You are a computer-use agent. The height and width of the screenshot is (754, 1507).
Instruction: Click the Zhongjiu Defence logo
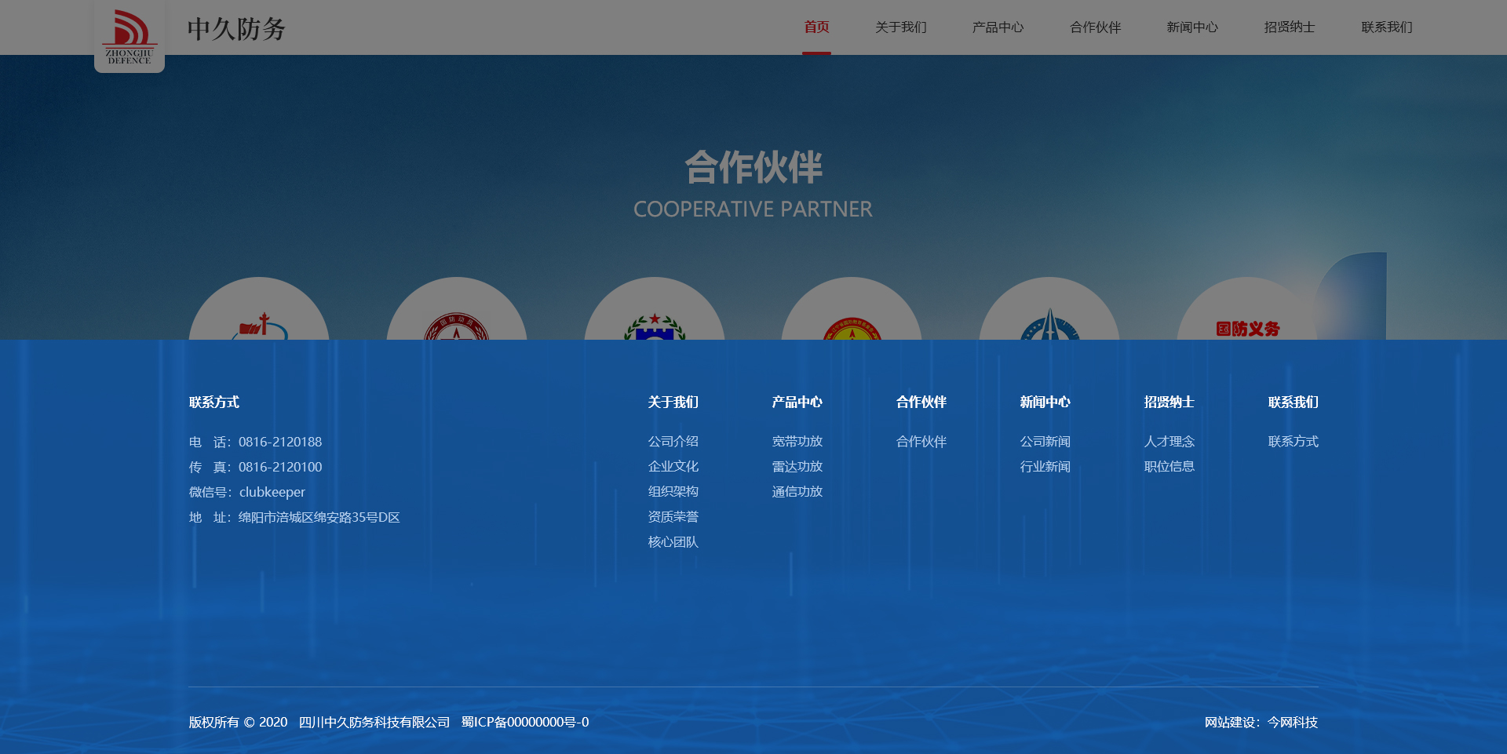click(x=130, y=36)
